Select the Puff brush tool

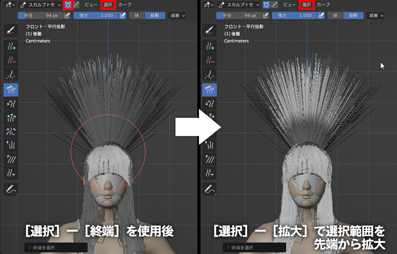tap(11, 144)
